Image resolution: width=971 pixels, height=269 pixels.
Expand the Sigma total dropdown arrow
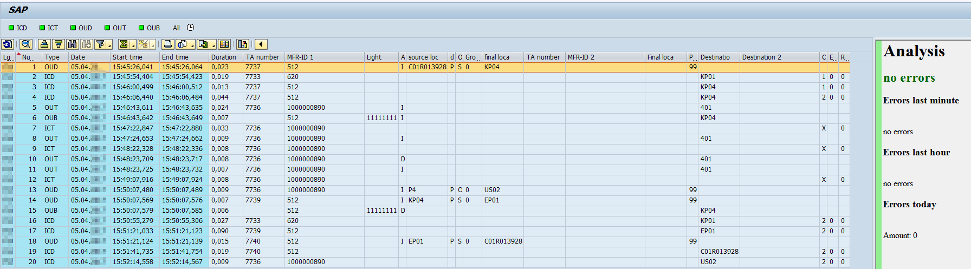[x=133, y=46]
